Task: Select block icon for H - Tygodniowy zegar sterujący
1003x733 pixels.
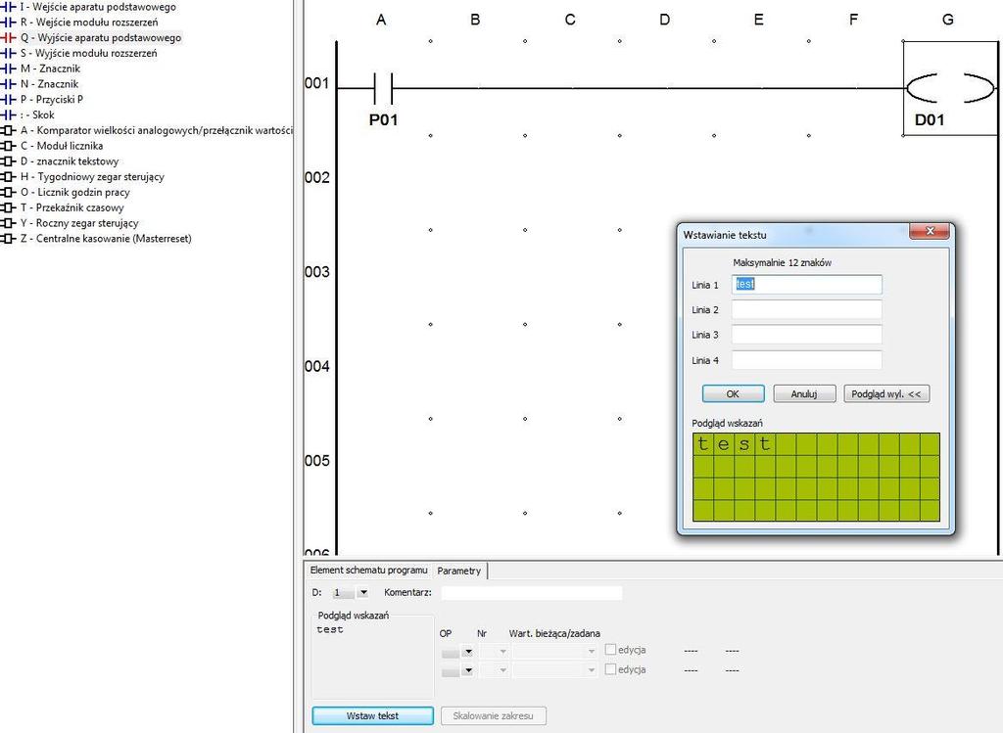Action: point(8,176)
